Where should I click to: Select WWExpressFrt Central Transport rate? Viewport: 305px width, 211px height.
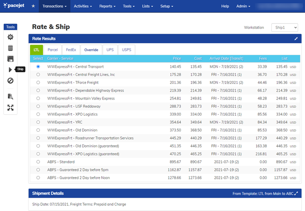pyautogui.click(x=38, y=67)
